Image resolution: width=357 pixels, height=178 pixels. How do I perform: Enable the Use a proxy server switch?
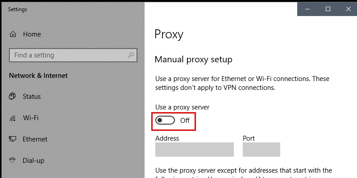click(x=165, y=120)
